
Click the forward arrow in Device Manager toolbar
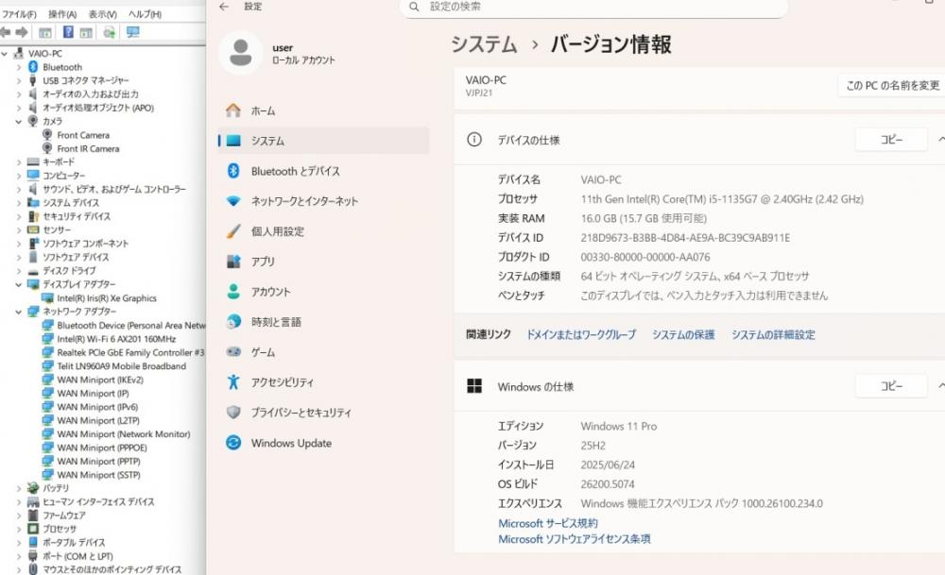click(x=22, y=32)
